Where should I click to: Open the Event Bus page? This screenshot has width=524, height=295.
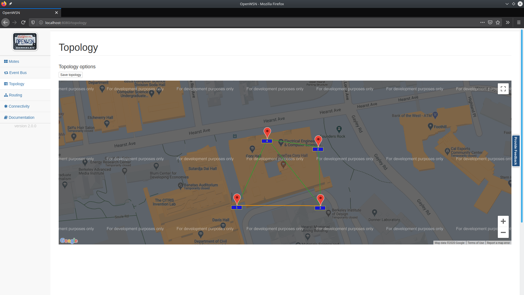click(x=15, y=73)
